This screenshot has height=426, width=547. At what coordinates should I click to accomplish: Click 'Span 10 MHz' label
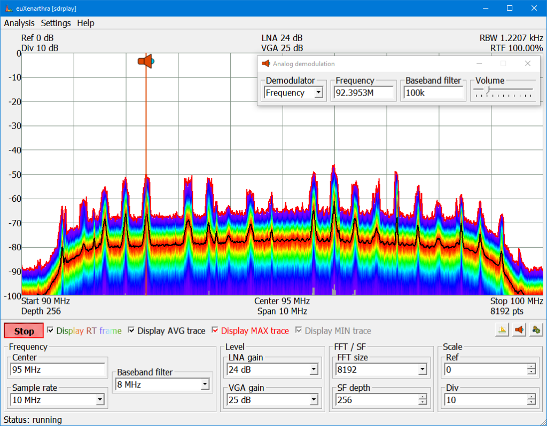pos(282,311)
